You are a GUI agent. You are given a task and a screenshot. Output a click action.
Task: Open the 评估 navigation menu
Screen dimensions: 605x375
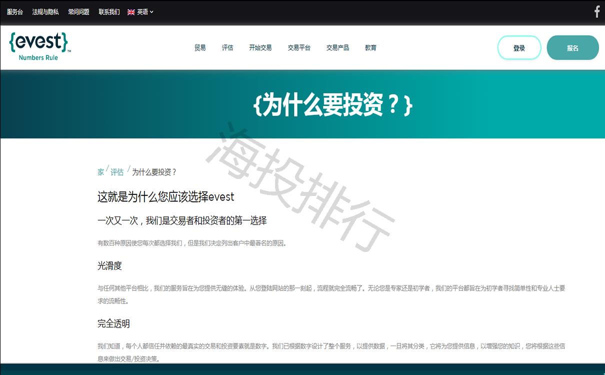pos(227,48)
